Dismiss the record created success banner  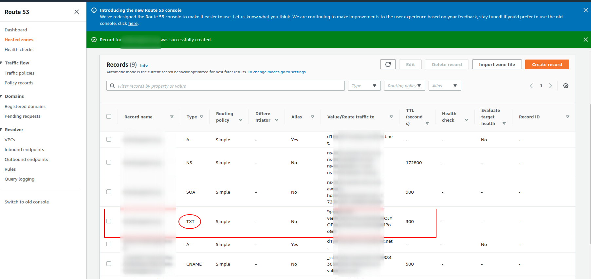[x=585, y=40]
